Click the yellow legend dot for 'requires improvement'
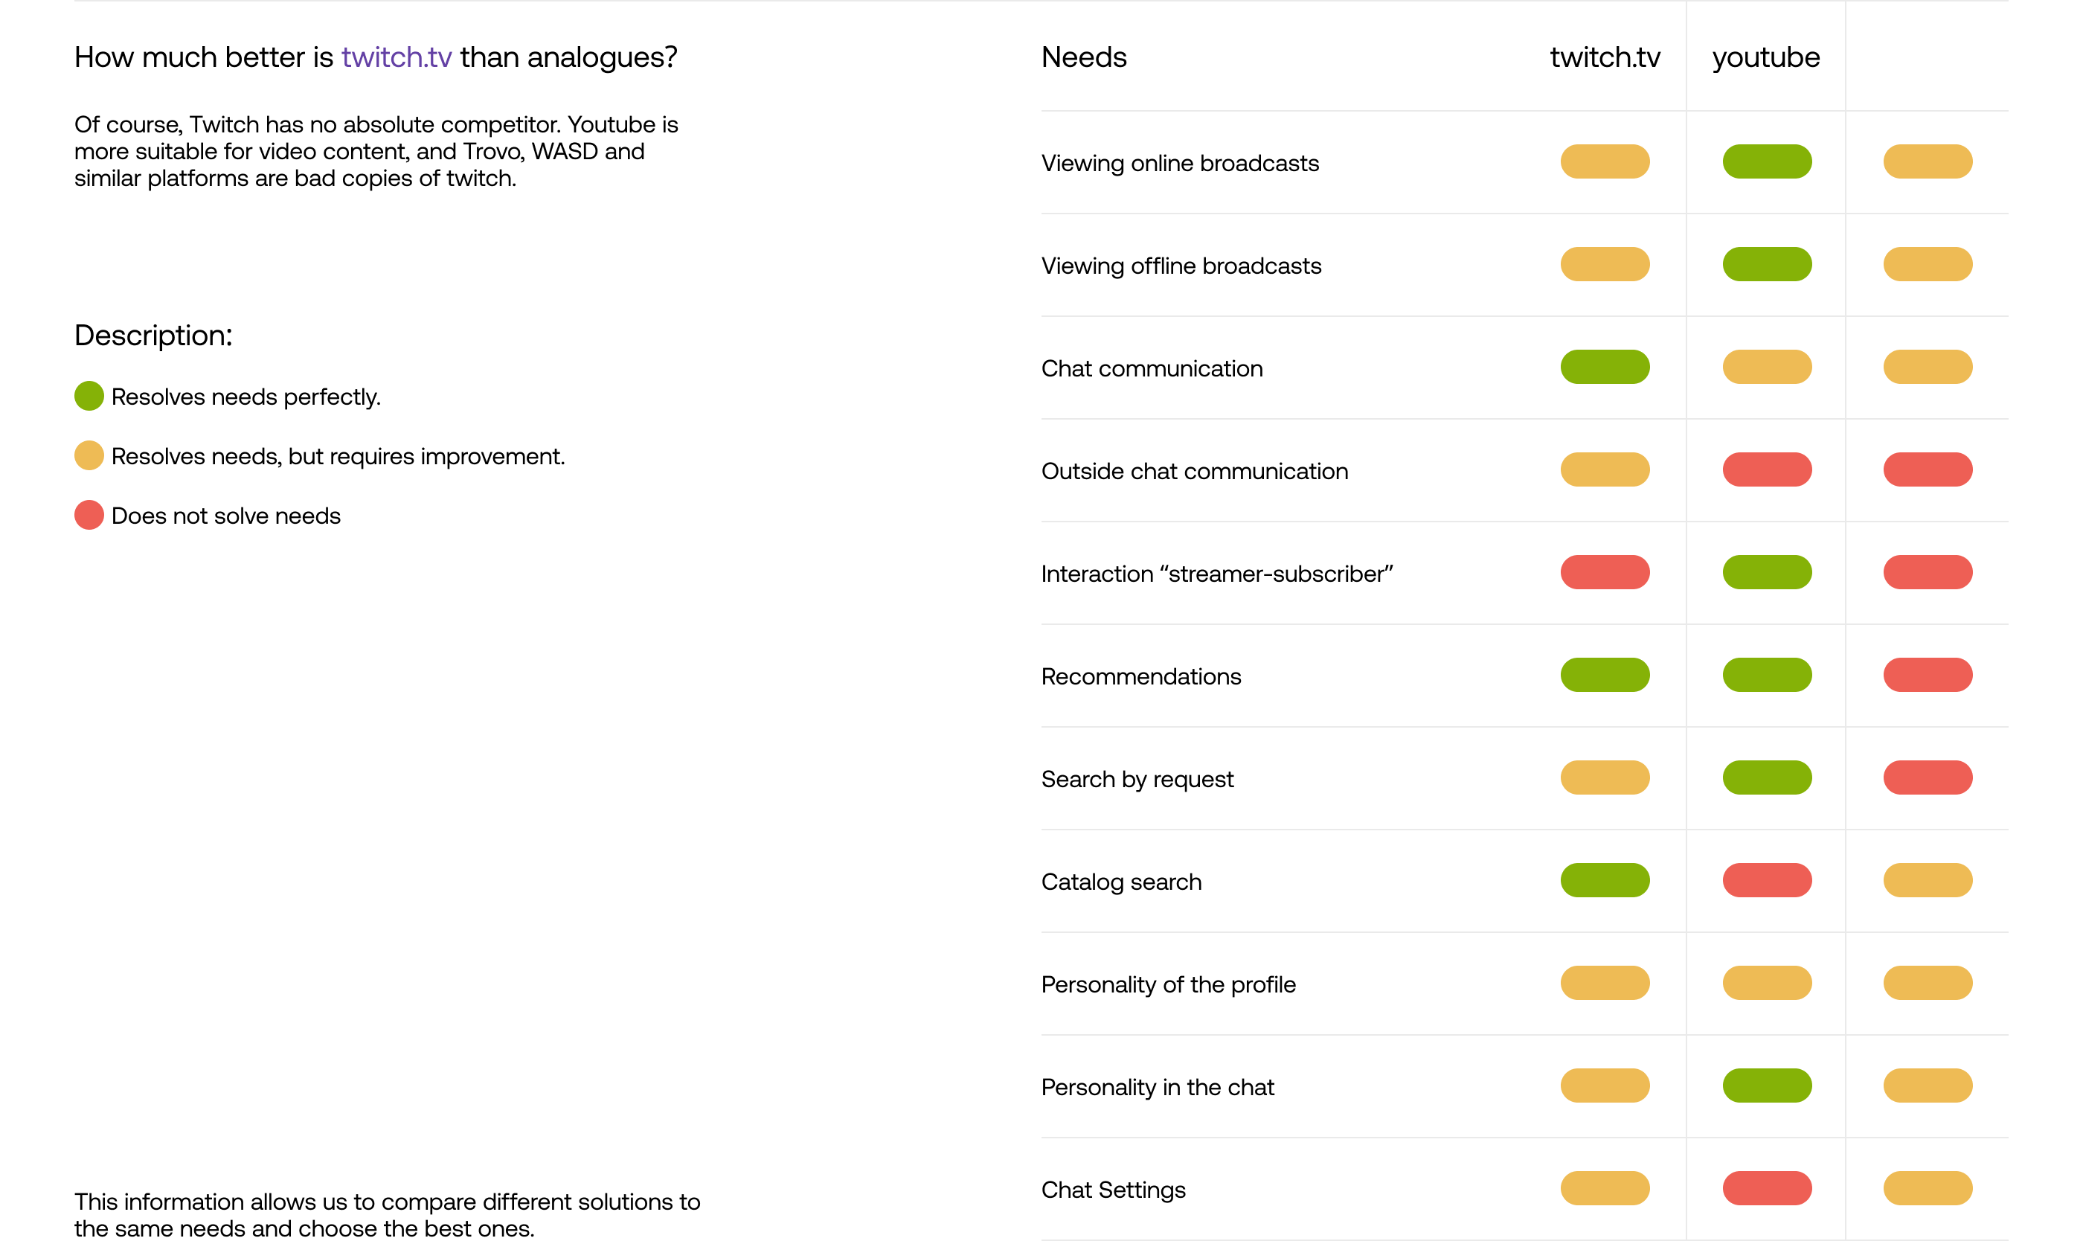The image size is (2083, 1241). click(x=89, y=456)
